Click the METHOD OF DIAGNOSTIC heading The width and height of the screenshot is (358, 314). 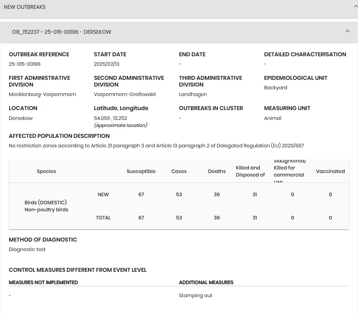(x=43, y=240)
